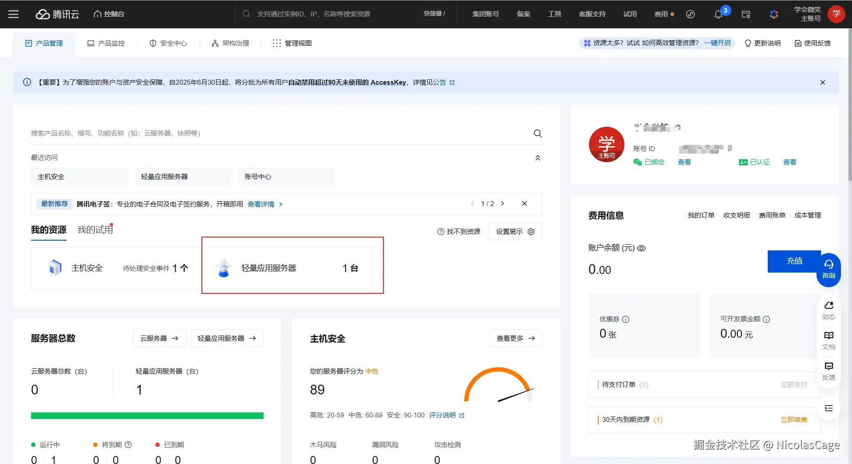Viewport: 852px width, 464px height.
Task: Open recent item 账号中心
Action: 286,176
